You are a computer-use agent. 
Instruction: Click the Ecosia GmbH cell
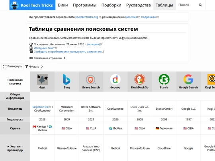pos(164,109)
